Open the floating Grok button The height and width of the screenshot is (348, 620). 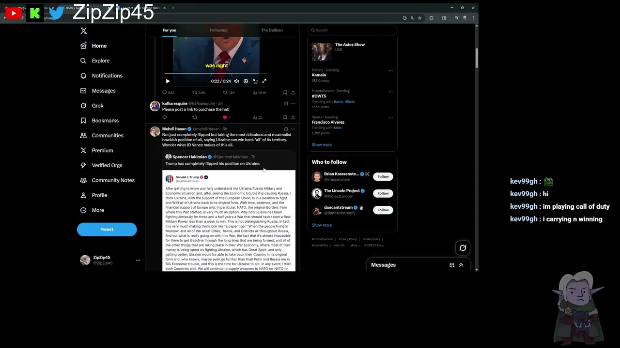(463, 248)
